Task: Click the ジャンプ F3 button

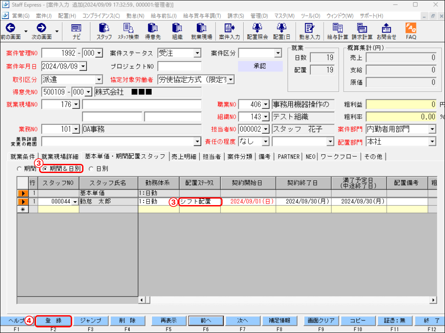Action: pos(90,321)
